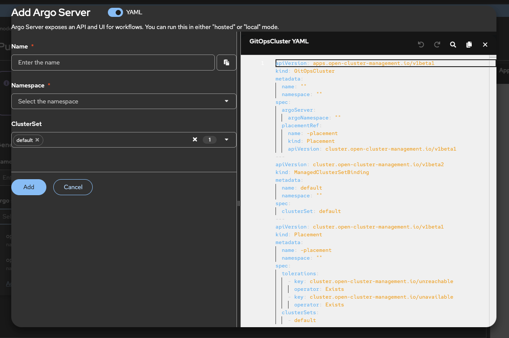This screenshot has width=509, height=338.
Task: Click the splitter handle between form and YAML
Action: (238, 203)
